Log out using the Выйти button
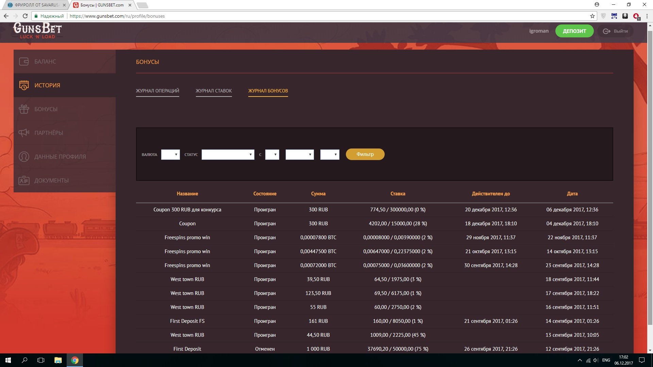The width and height of the screenshot is (653, 367). (x=616, y=31)
